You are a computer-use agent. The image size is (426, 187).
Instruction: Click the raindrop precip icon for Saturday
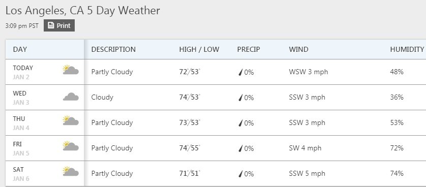240,174
